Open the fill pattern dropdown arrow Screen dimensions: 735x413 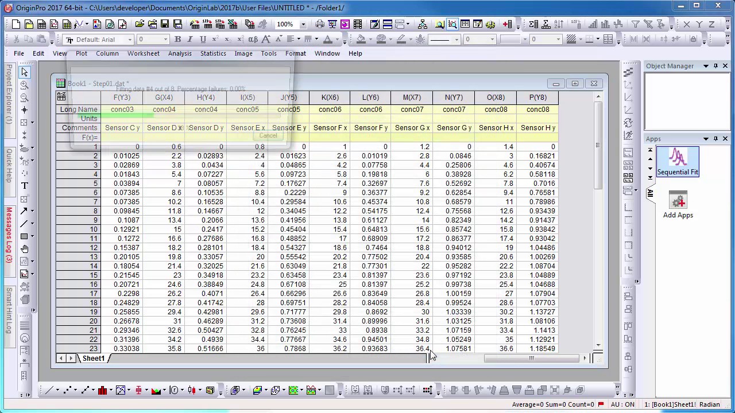pos(581,40)
